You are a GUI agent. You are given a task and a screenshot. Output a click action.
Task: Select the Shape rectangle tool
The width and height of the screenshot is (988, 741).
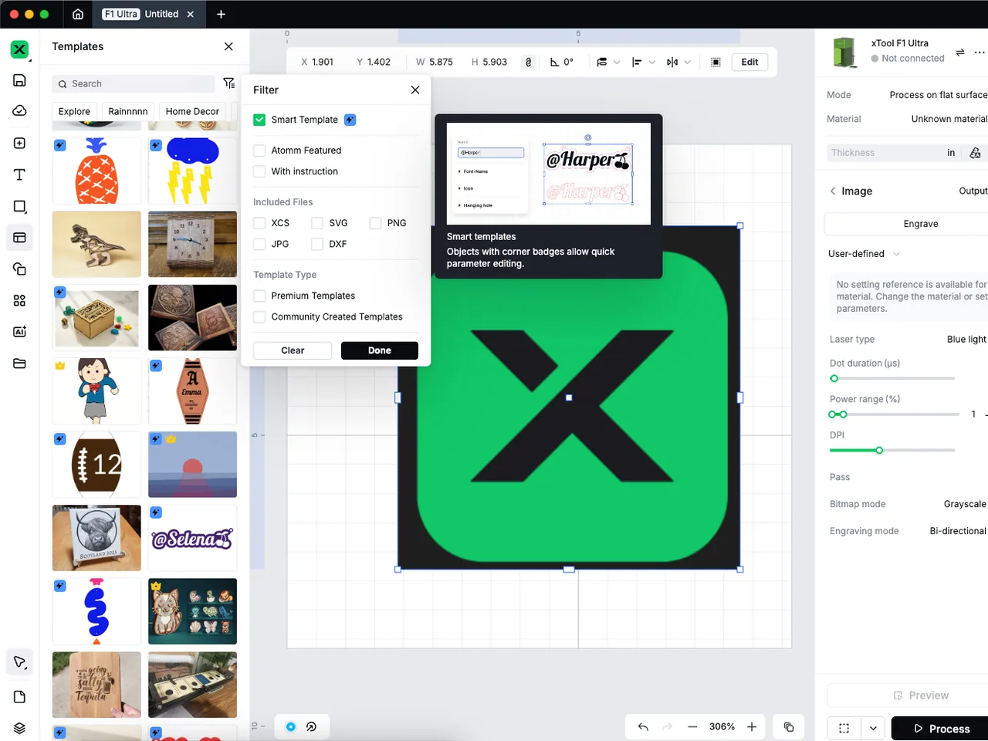coord(19,206)
